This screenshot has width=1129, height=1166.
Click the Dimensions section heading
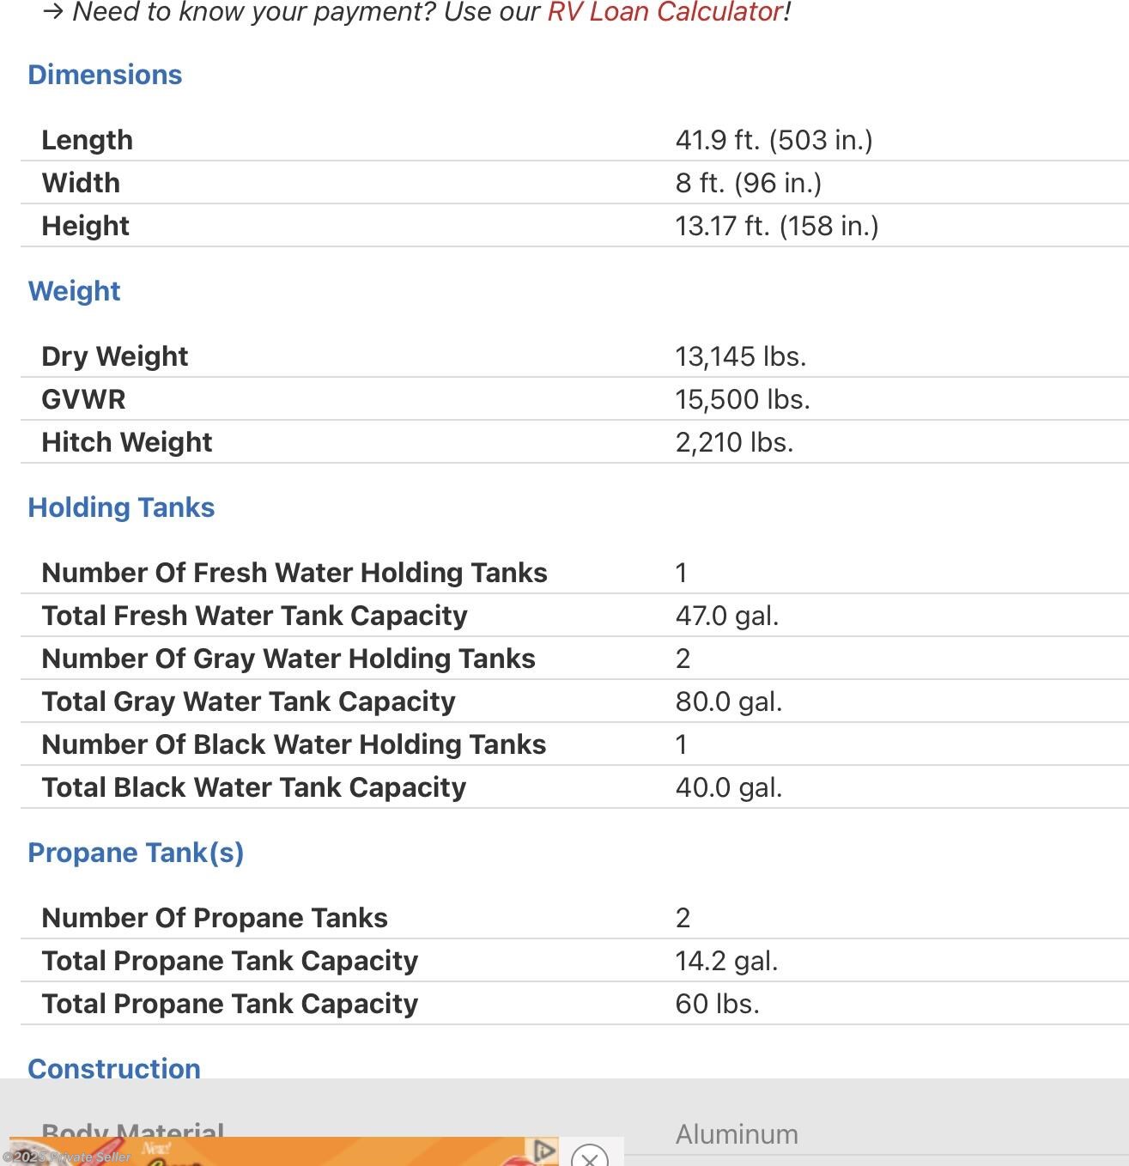click(x=105, y=75)
